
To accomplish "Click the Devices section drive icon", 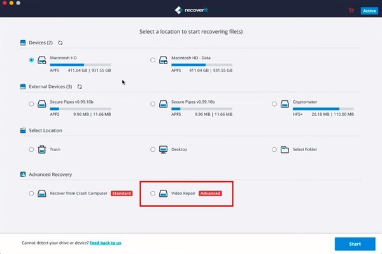I will click(23, 43).
